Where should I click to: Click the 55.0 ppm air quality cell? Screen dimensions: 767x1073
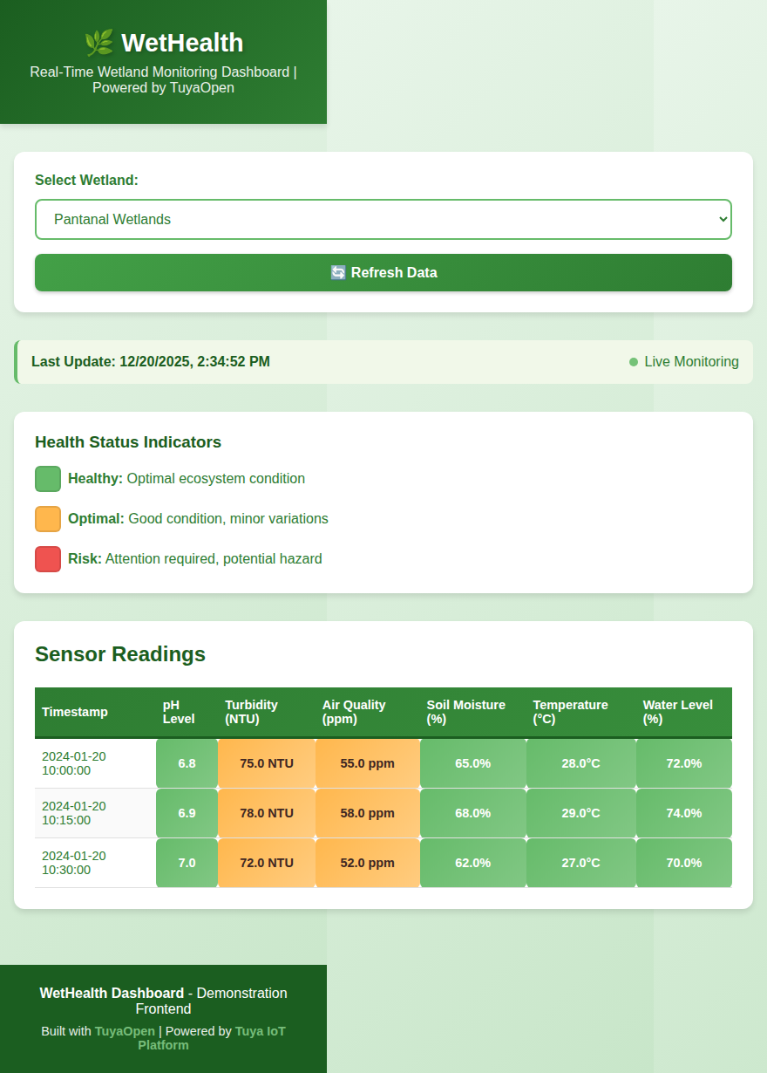click(x=368, y=763)
